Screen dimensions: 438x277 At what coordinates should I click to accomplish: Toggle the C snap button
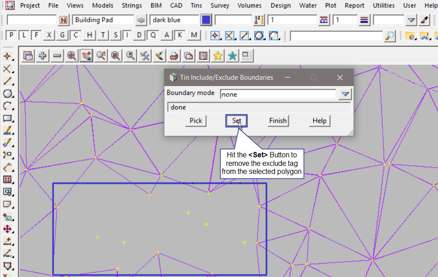[76, 35]
